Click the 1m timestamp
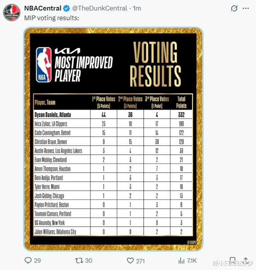Screen dimensions: 256x270 [x=137, y=8]
